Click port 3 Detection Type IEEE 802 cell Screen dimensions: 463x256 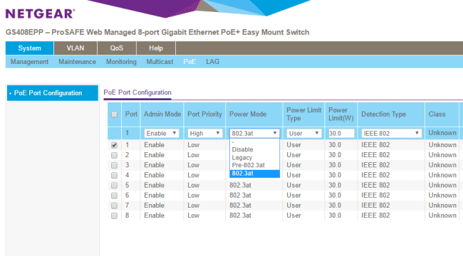(375, 165)
